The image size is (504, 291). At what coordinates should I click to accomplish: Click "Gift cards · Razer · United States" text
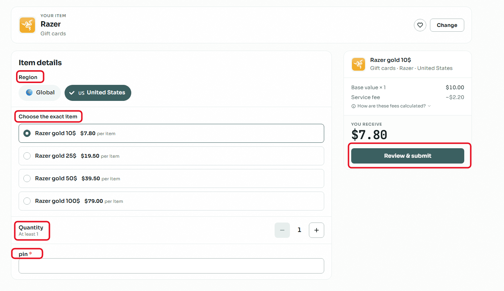point(411,68)
